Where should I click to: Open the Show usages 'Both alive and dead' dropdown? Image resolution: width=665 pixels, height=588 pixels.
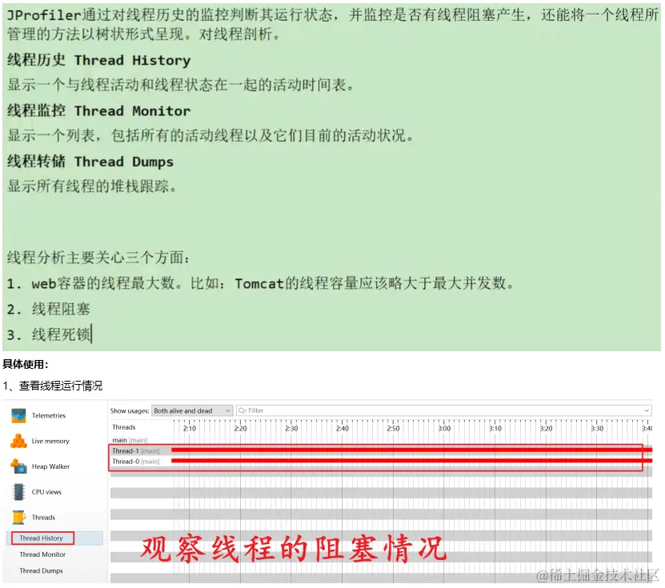[x=192, y=410]
